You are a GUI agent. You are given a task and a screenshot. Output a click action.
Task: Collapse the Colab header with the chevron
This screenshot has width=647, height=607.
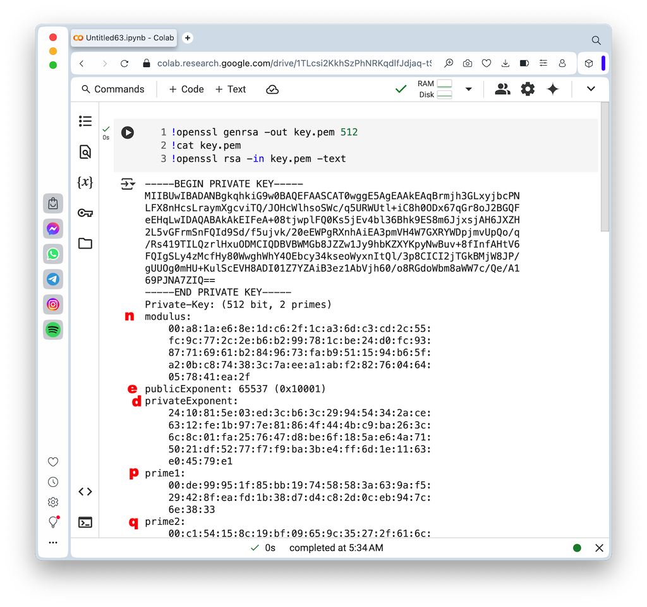591,89
